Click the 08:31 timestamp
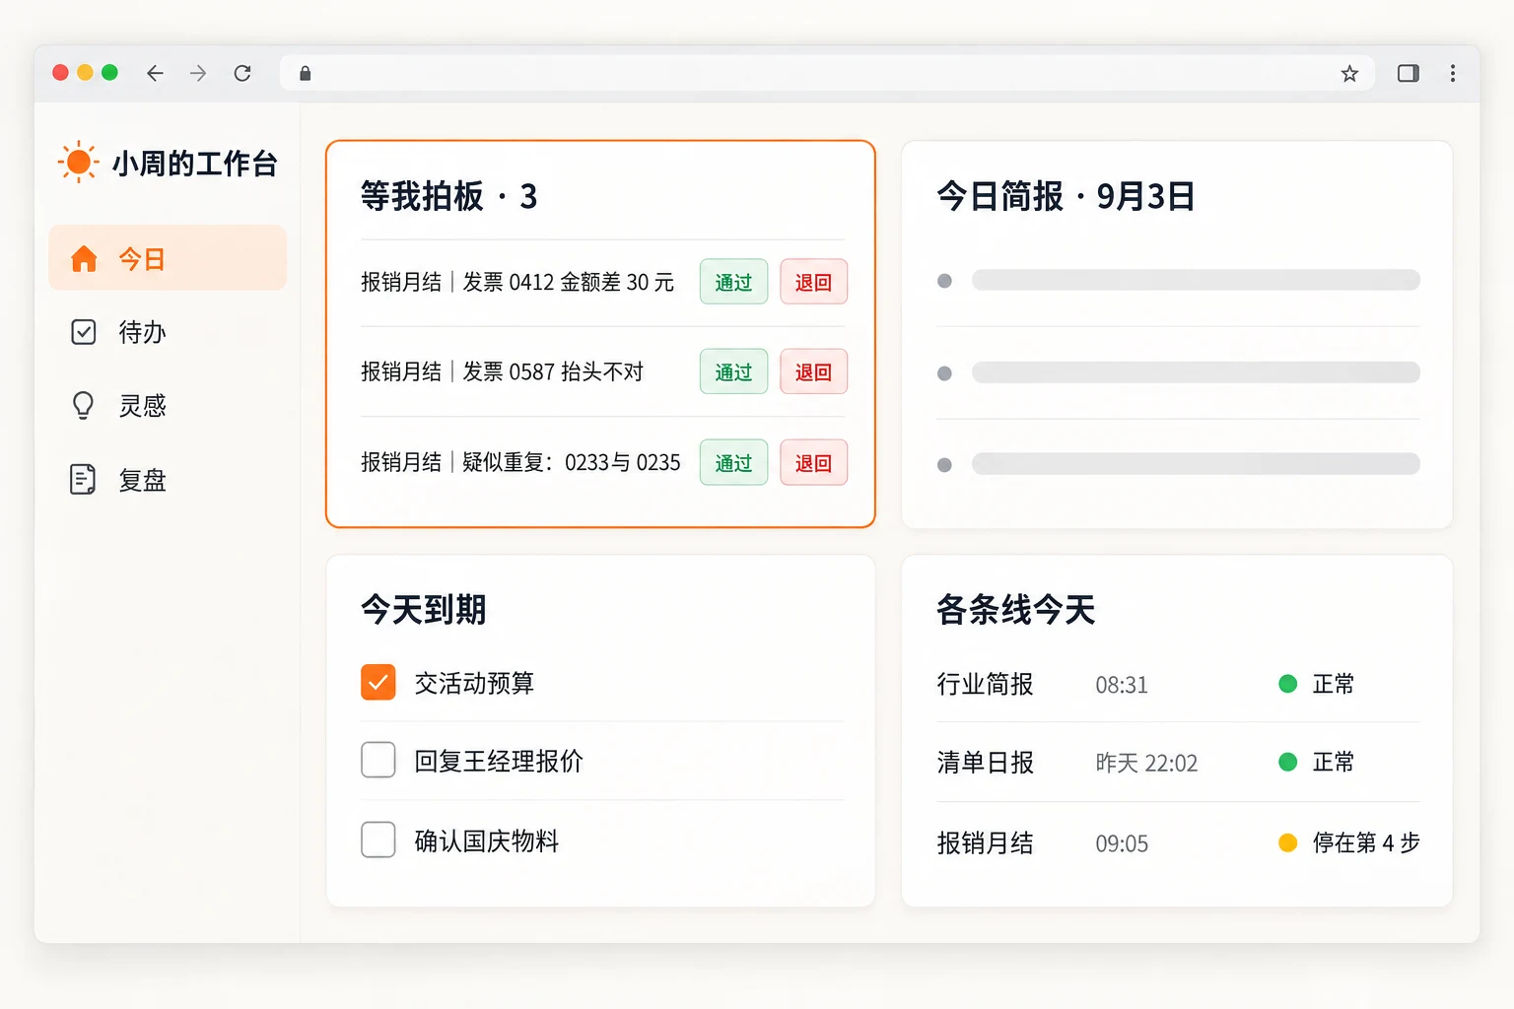Screen dimensions: 1514x1009 coord(1122,685)
